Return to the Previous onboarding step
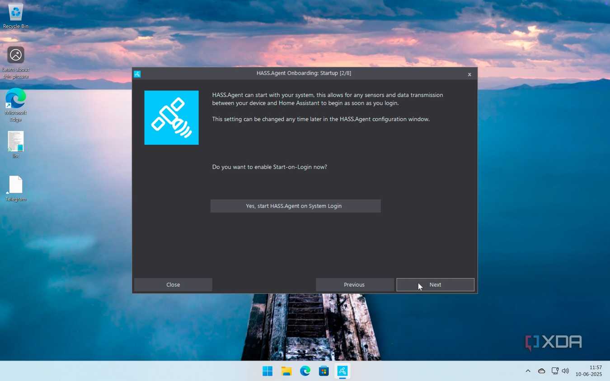The image size is (610, 381). 354,285
